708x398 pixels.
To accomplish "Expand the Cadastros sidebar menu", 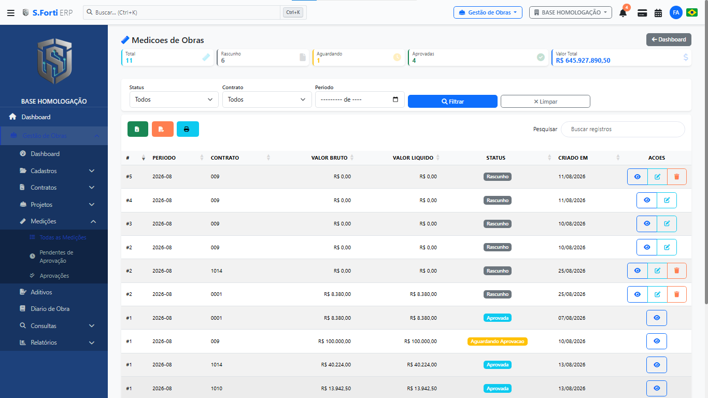I will pos(54,170).
